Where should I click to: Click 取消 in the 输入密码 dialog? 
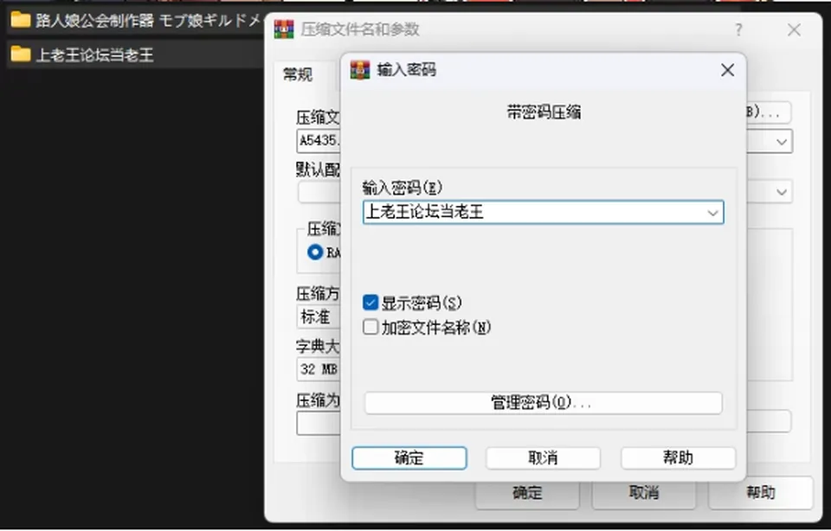coord(544,458)
